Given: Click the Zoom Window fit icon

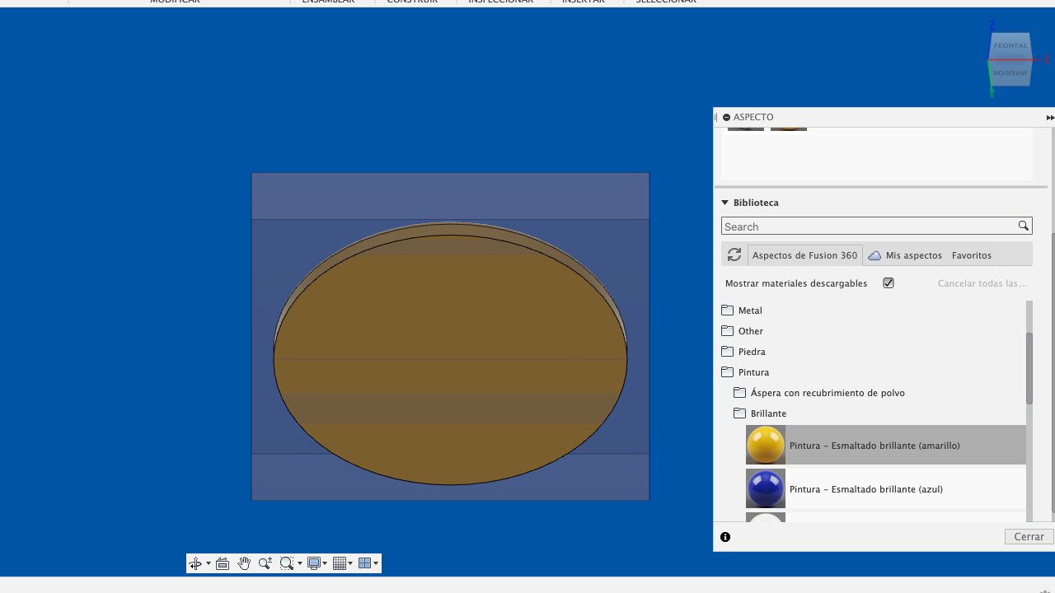Looking at the screenshot, I should pos(286,563).
